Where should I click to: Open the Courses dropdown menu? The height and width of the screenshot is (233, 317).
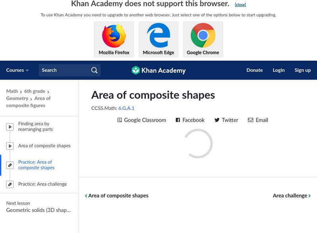coord(17,70)
